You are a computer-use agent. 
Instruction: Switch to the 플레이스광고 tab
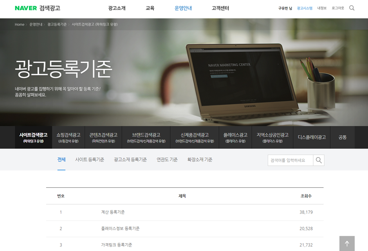pos(235,137)
